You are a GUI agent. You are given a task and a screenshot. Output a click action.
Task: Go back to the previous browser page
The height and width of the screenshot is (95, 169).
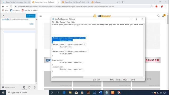pyautogui.click(x=3, y=6)
